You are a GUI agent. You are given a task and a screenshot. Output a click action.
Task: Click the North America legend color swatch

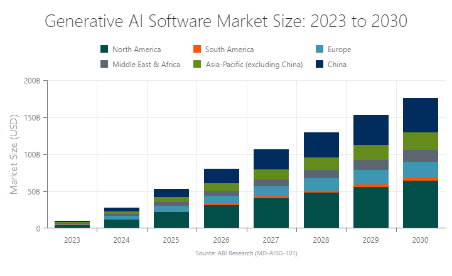104,50
